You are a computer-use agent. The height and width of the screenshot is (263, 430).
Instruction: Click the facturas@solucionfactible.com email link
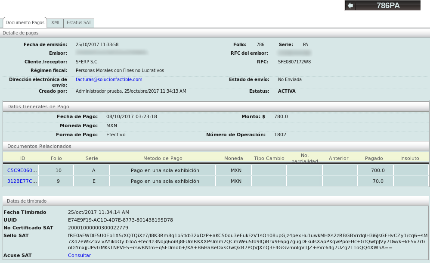point(109,80)
